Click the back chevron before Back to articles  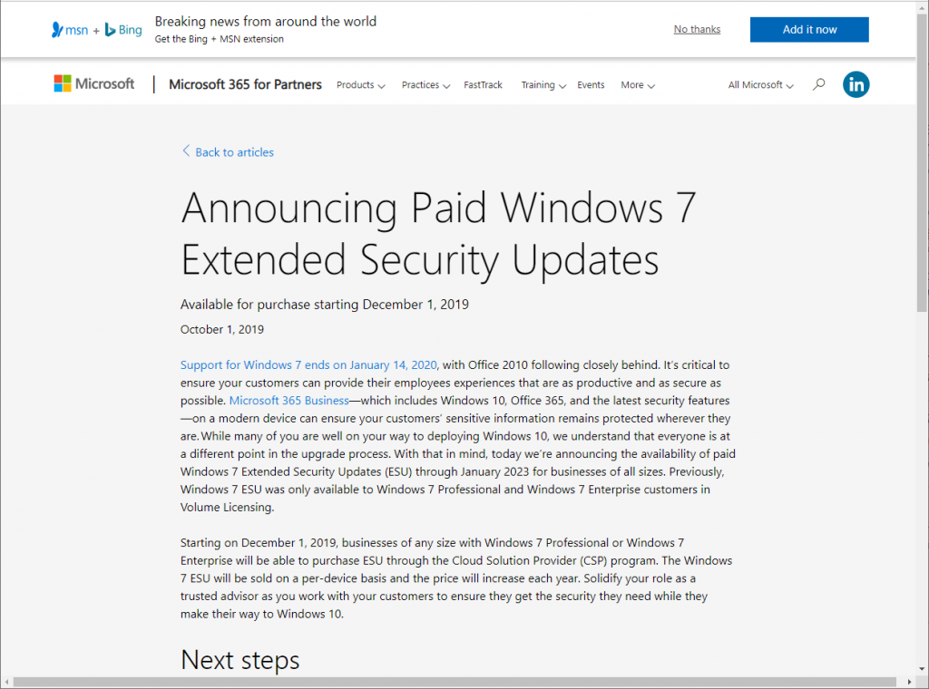pyautogui.click(x=186, y=150)
